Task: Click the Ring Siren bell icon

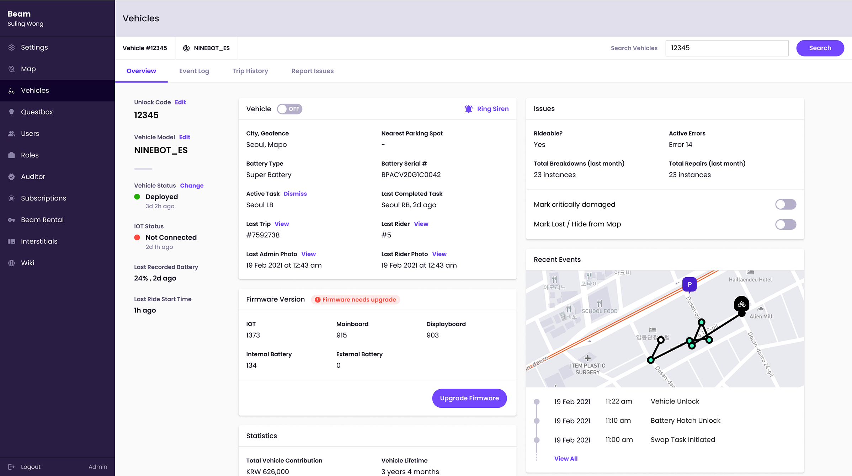Action: coord(469,109)
